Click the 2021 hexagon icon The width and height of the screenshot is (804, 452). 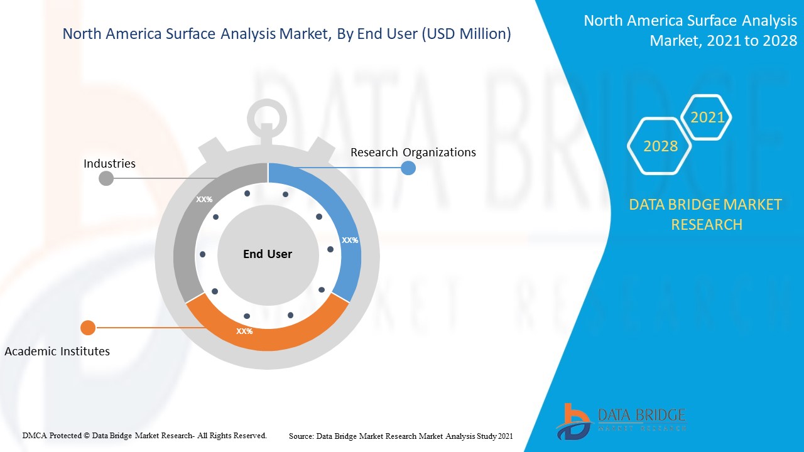click(x=707, y=117)
